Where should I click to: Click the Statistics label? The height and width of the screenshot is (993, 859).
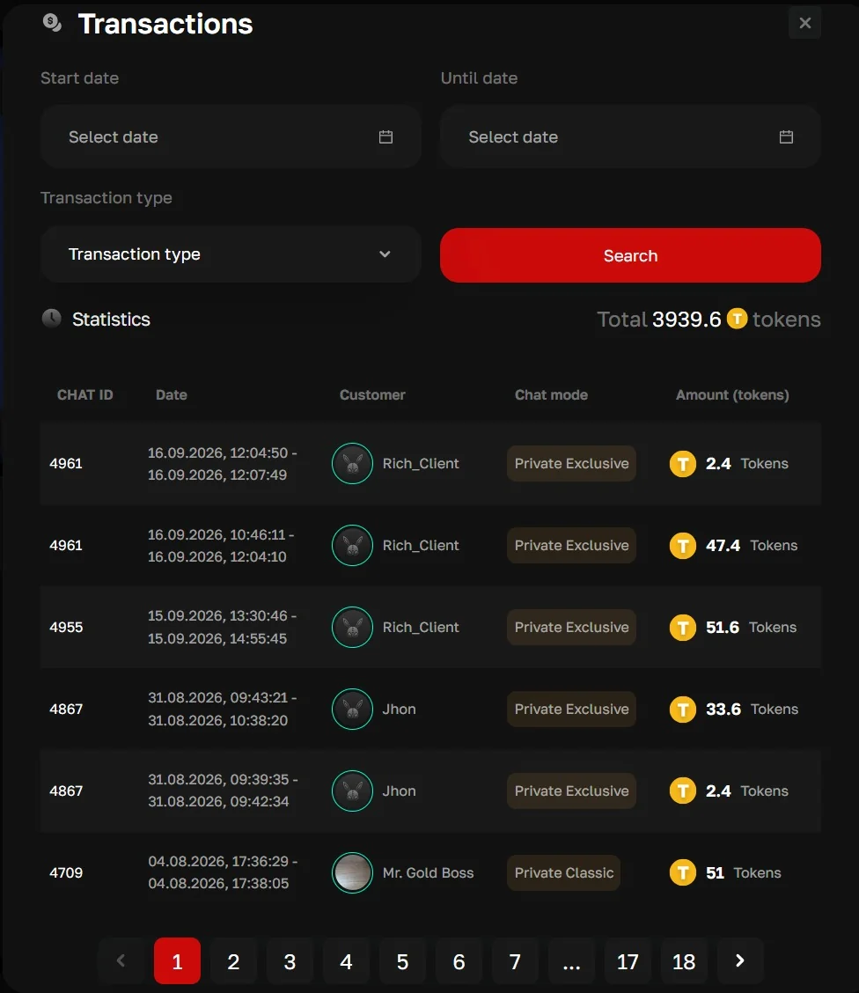111,320
